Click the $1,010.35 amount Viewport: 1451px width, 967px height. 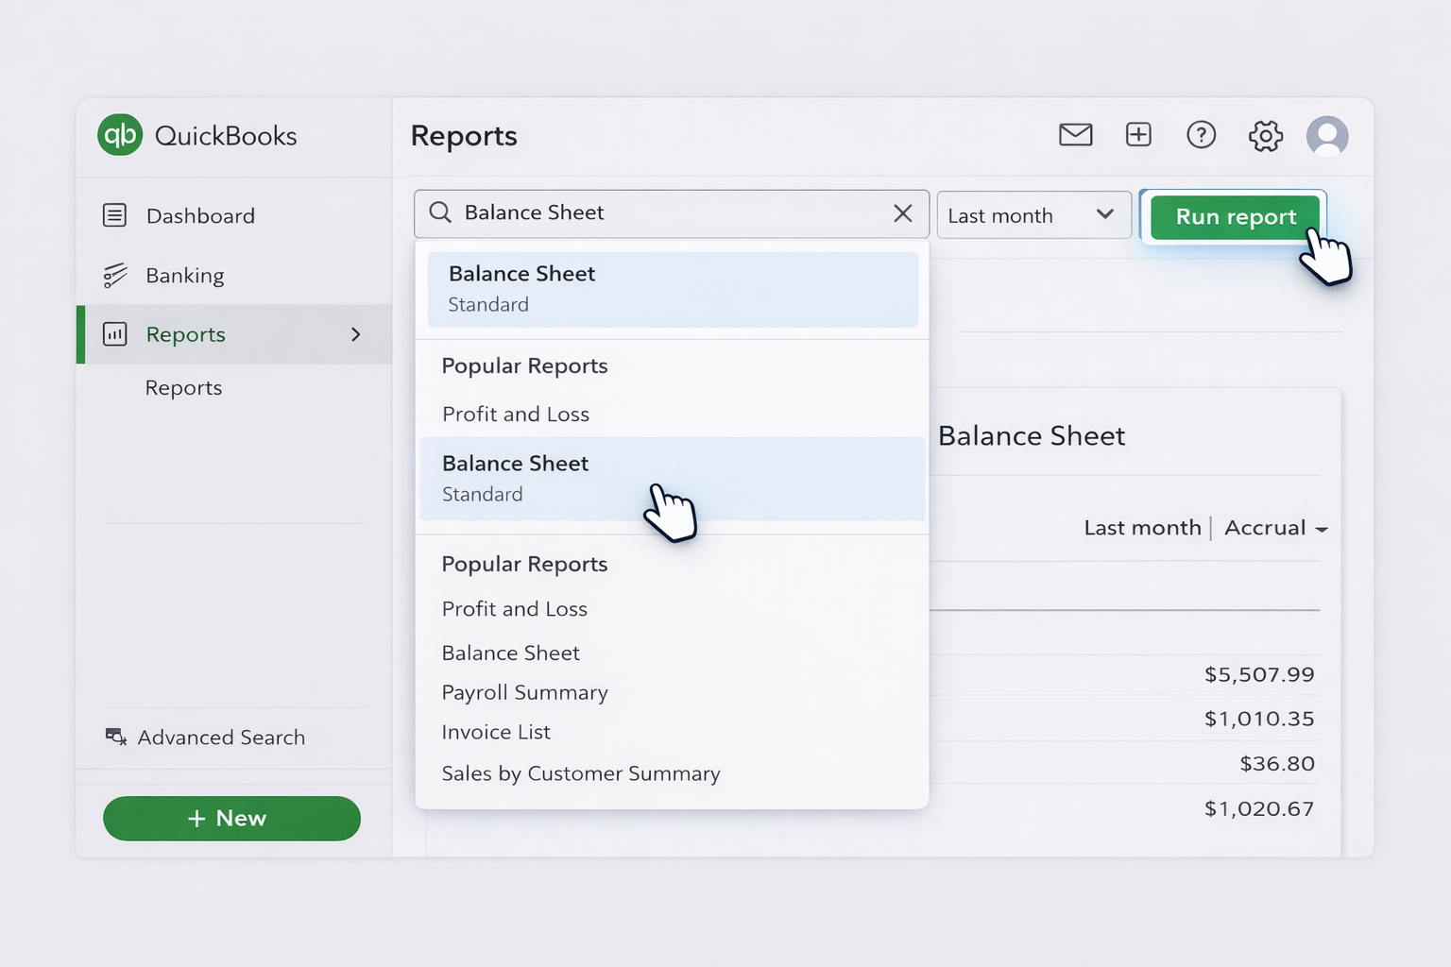1258,719
